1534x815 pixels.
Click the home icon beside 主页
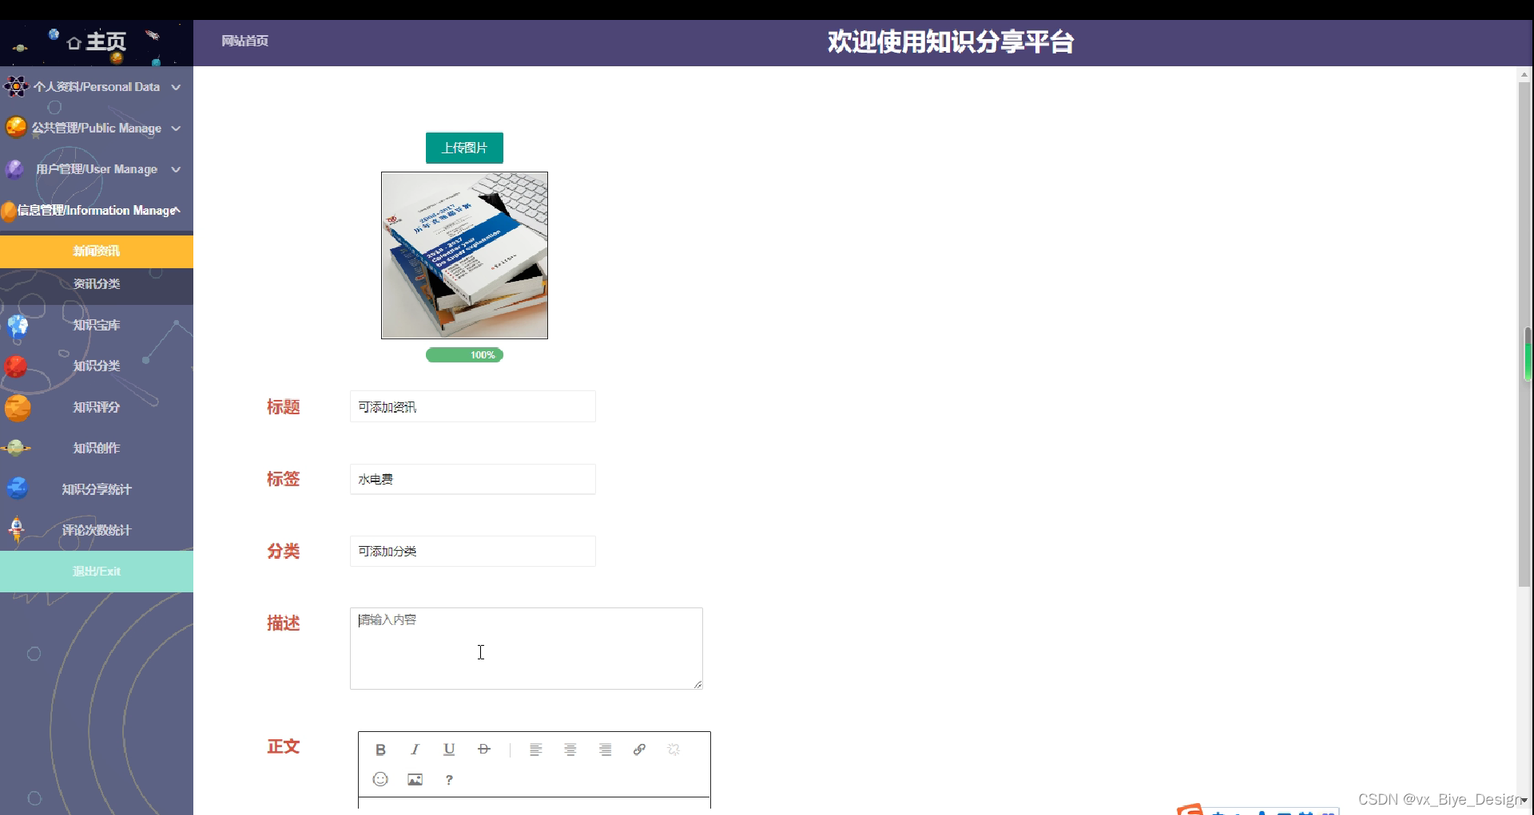tap(74, 42)
